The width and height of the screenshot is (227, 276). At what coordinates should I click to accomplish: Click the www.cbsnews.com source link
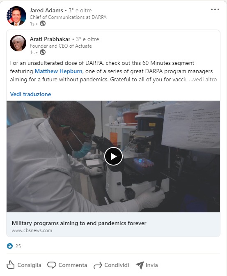(32, 230)
